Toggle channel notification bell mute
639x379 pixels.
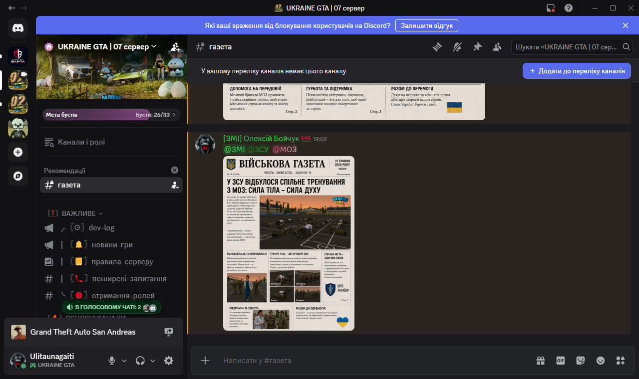click(x=457, y=47)
